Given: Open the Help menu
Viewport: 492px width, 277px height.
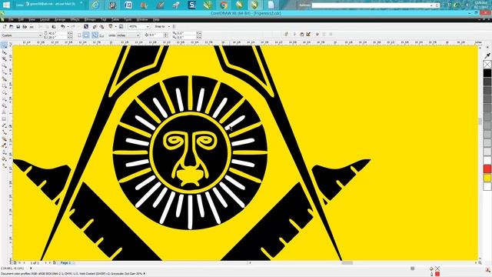Looking at the screenshot, I should pyautogui.click(x=156, y=20).
